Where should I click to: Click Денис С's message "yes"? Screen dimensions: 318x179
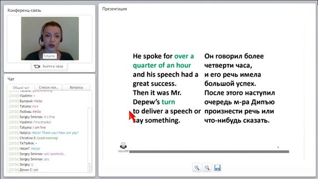coord(23,170)
